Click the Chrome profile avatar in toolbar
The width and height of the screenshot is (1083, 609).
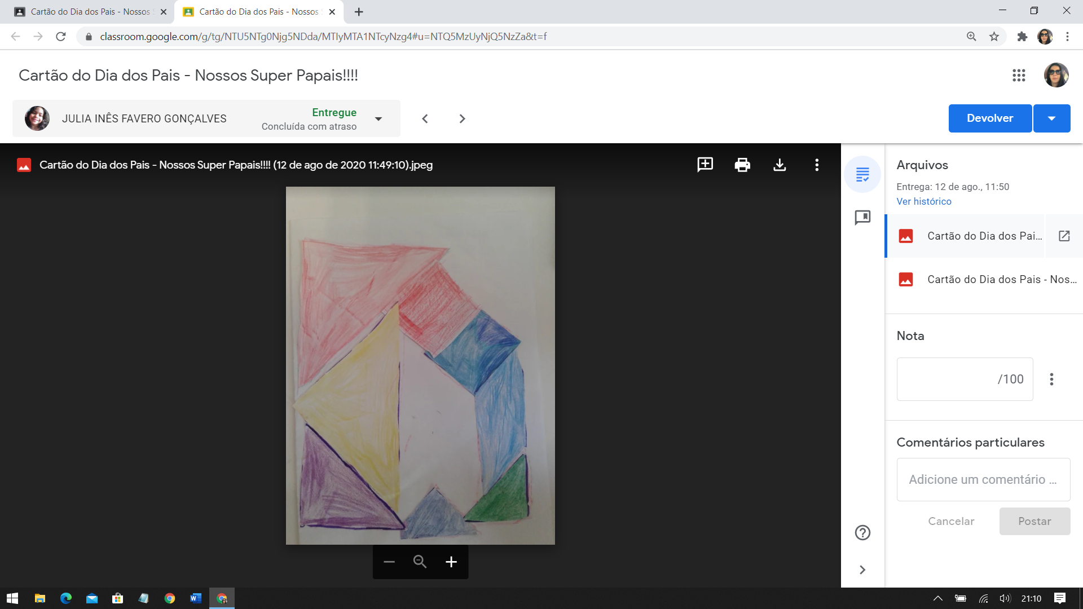(1045, 37)
